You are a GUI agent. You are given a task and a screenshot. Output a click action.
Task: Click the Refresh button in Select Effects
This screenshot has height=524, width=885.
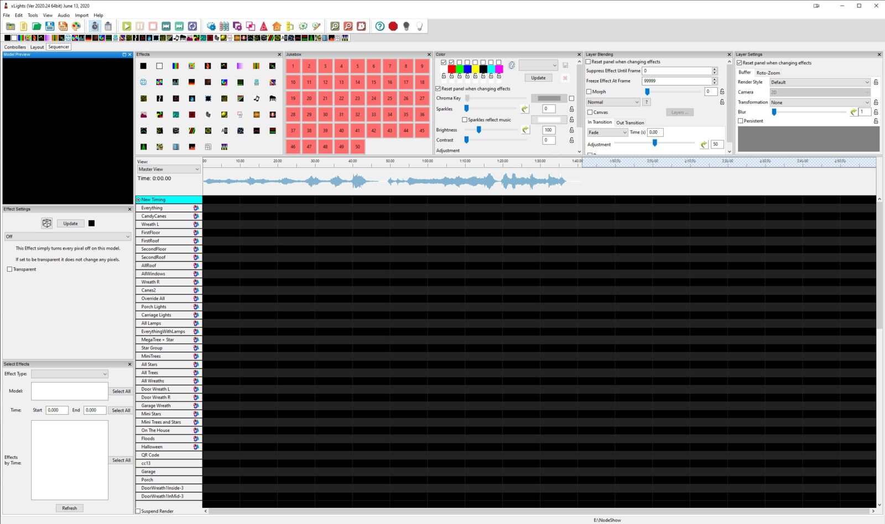click(x=69, y=507)
